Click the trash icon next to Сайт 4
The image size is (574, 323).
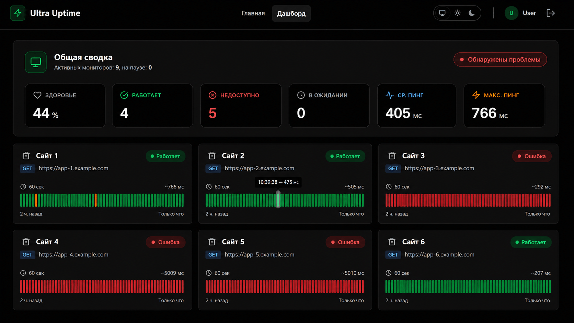tap(26, 242)
